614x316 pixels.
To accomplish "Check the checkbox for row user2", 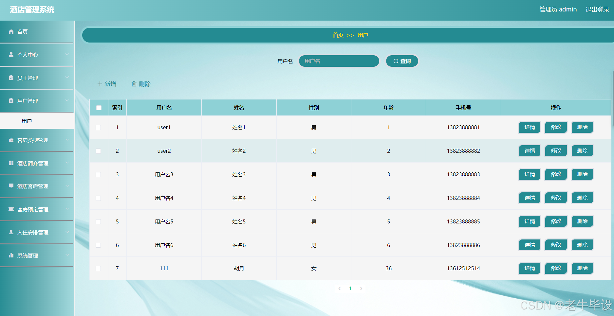I will [98, 151].
